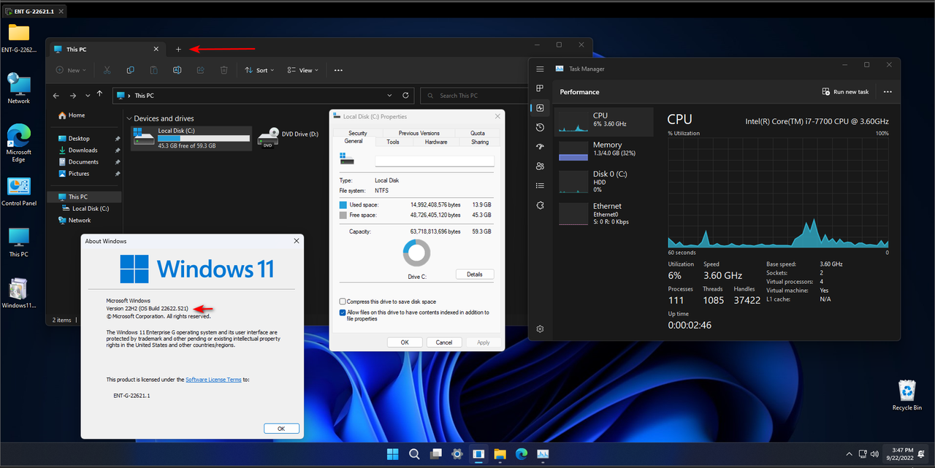Viewport: 935px width, 468px height.
Task: Click the Paste icon in Explorer toolbar
Action: (x=153, y=70)
